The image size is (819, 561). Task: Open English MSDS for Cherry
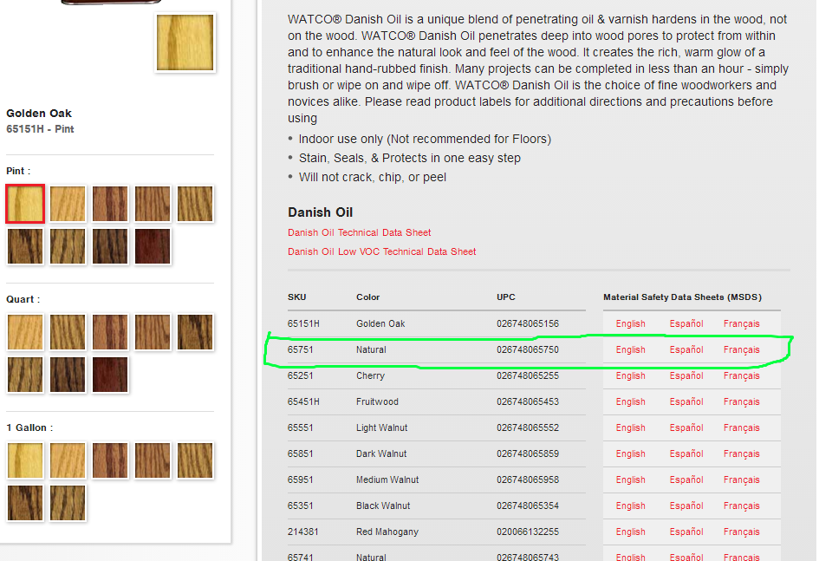630,376
